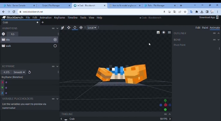
Task: Open the View menu
Action: (x=91, y=18)
